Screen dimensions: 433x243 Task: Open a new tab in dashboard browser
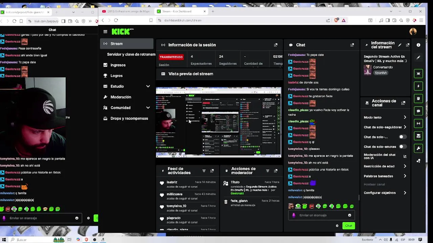click(x=213, y=11)
